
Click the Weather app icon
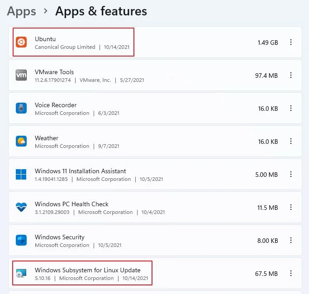pyautogui.click(x=21, y=141)
